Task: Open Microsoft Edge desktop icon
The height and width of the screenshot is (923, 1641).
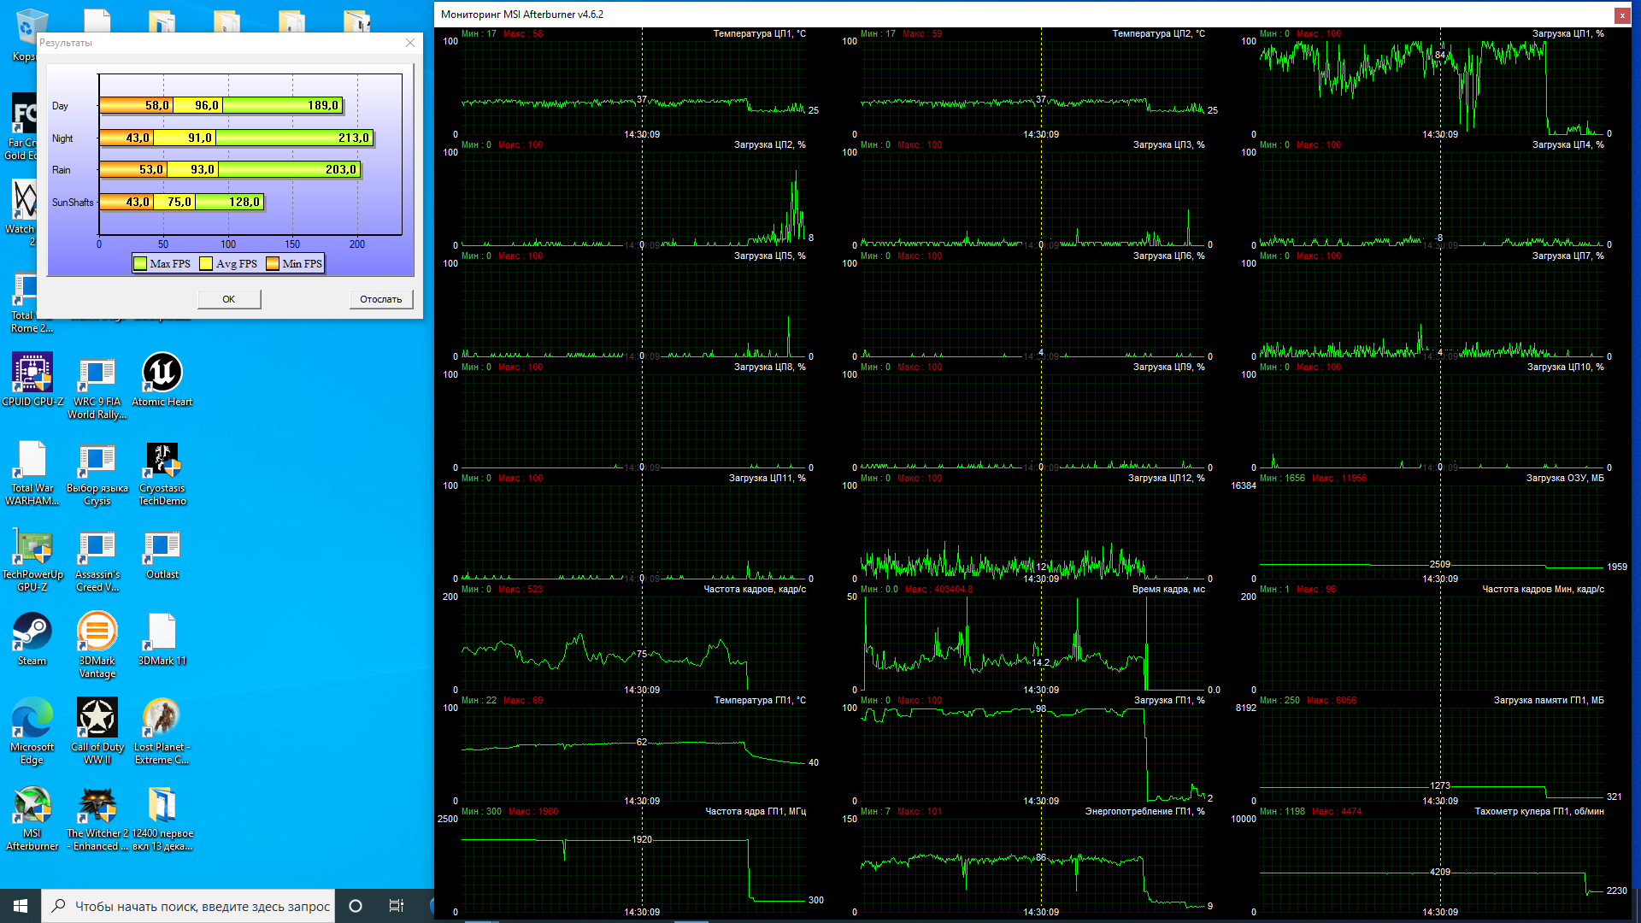Action: point(32,718)
